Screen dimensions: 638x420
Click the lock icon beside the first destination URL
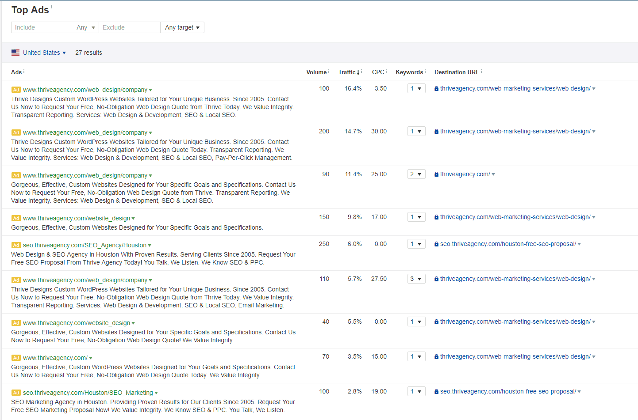tap(436, 88)
